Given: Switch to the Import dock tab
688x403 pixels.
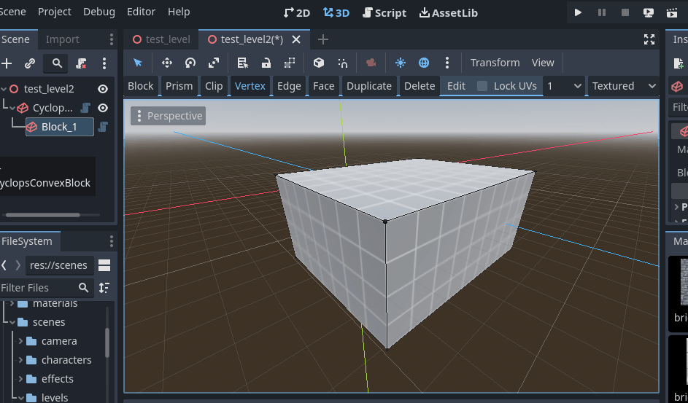Looking at the screenshot, I should (x=62, y=39).
